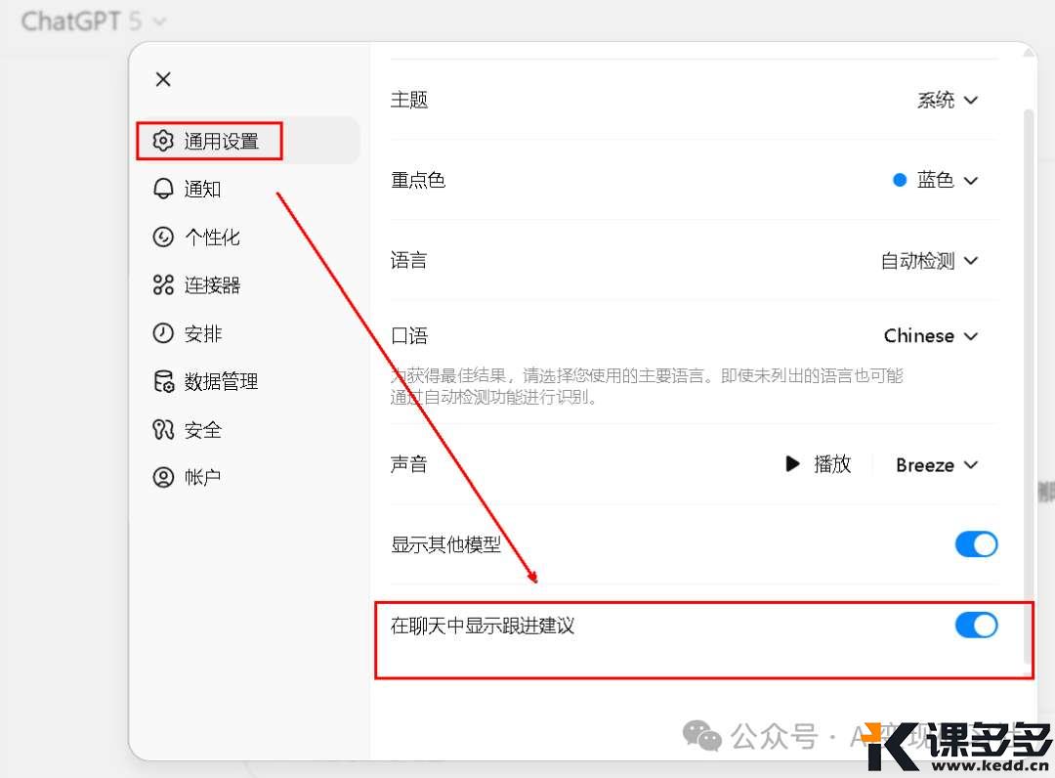The height and width of the screenshot is (778, 1055).
Task: Open the ChatGPT 5 model selector
Action: (x=94, y=21)
